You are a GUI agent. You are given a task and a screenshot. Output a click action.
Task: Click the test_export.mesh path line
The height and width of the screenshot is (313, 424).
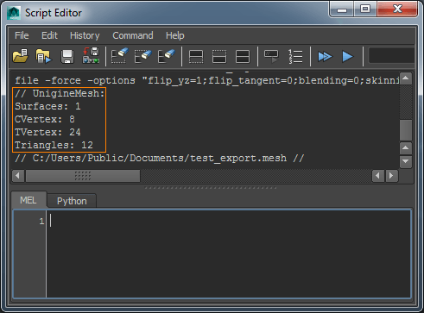(159, 158)
